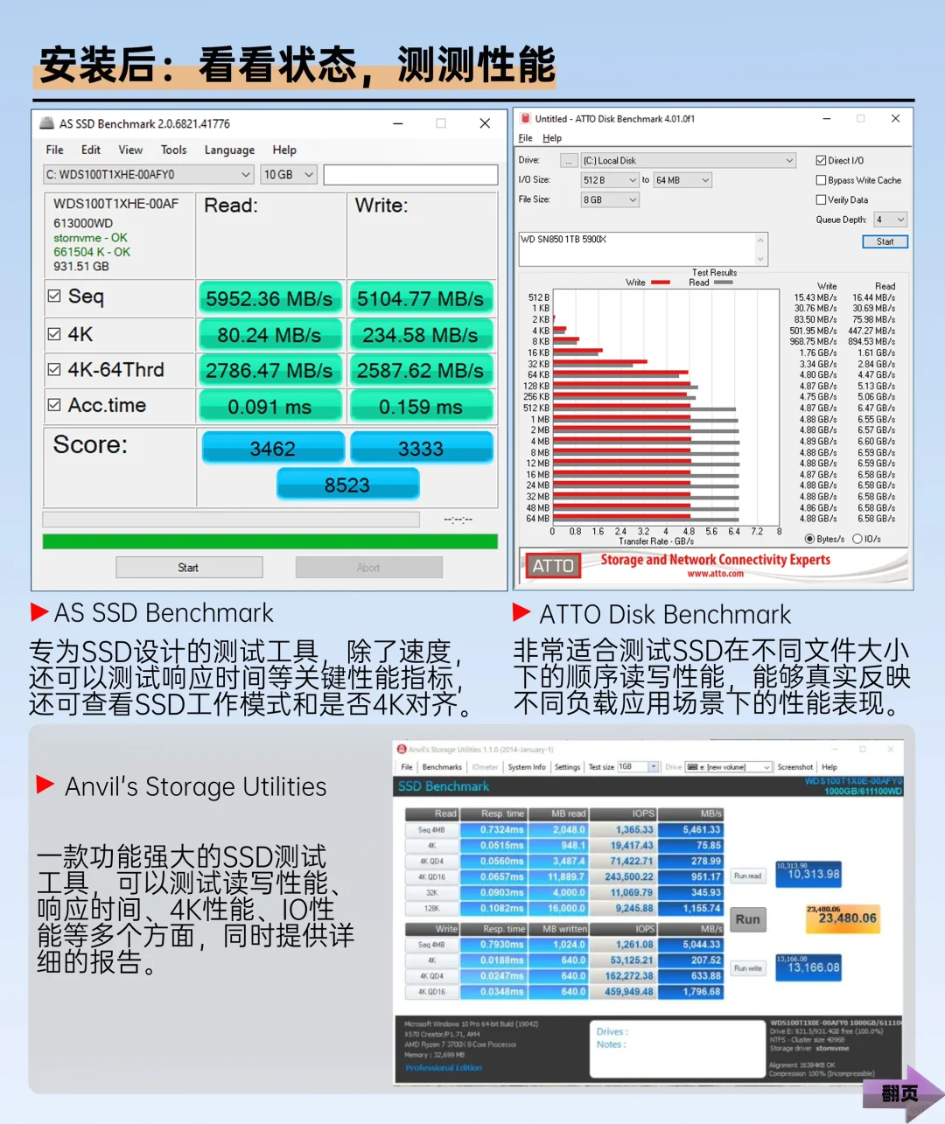Viewport: 945px width, 1124px height.
Task: Click the ATTO Disk Benchmark title bar icon
Action: tap(524, 119)
